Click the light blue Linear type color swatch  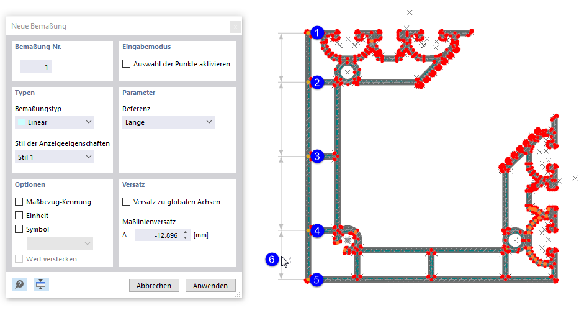tap(22, 122)
